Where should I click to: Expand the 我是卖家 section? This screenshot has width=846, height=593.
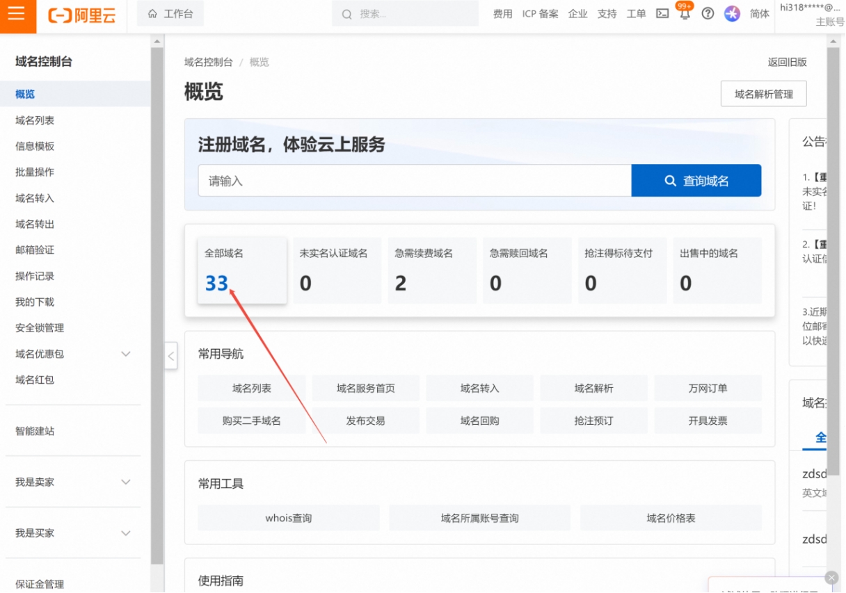coord(126,482)
